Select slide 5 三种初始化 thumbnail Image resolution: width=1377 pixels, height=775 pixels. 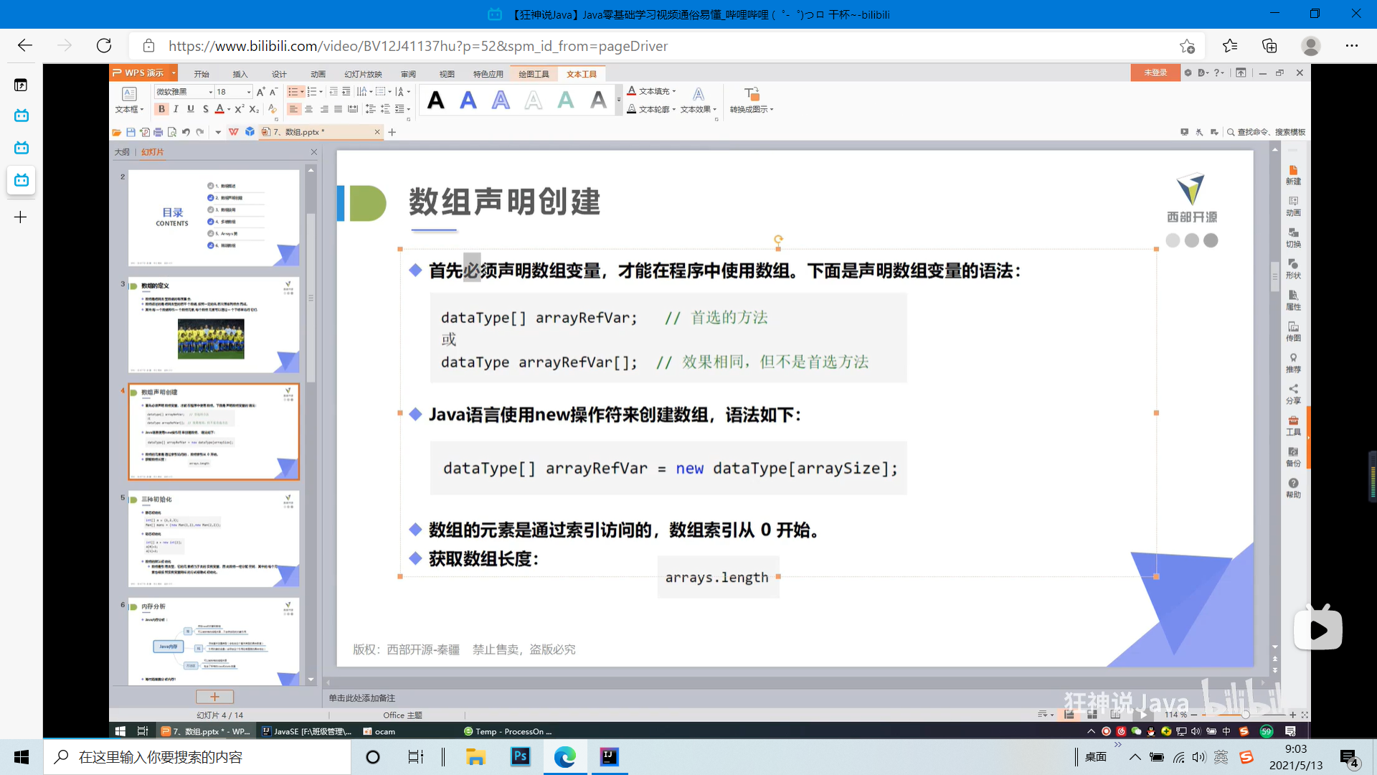(x=214, y=539)
